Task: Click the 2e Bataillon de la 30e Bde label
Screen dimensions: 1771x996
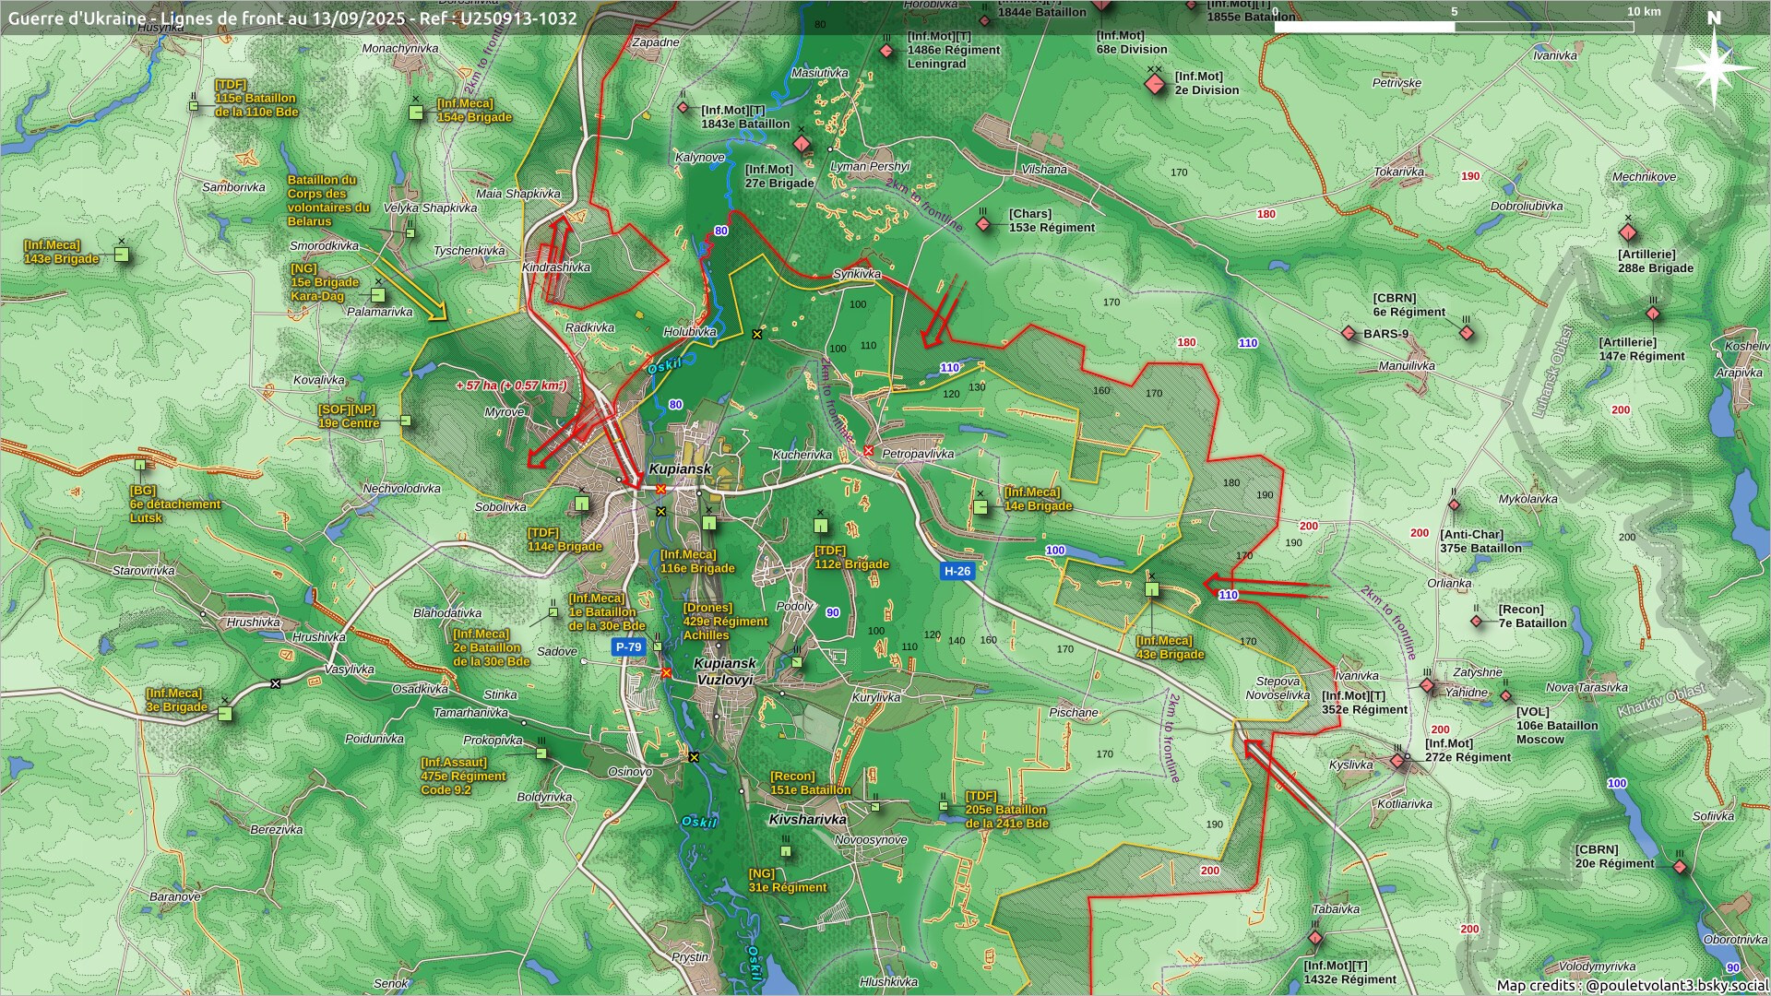Action: [x=491, y=647]
